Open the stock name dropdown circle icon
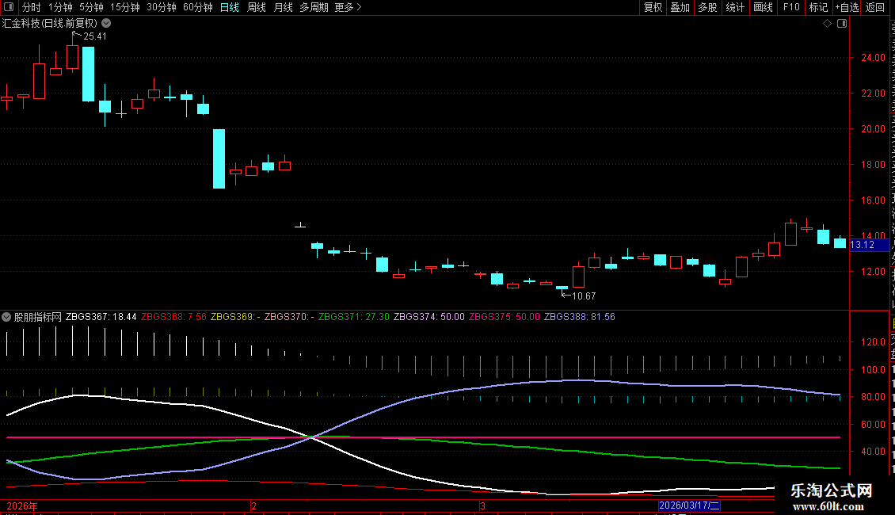 point(106,24)
